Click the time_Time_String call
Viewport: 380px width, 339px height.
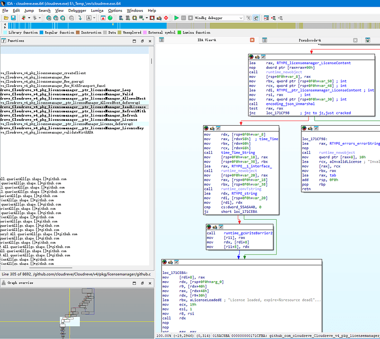tap(238, 152)
